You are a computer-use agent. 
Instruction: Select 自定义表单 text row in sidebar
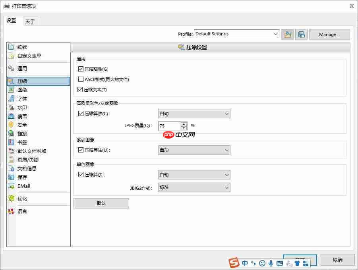coord(29,56)
